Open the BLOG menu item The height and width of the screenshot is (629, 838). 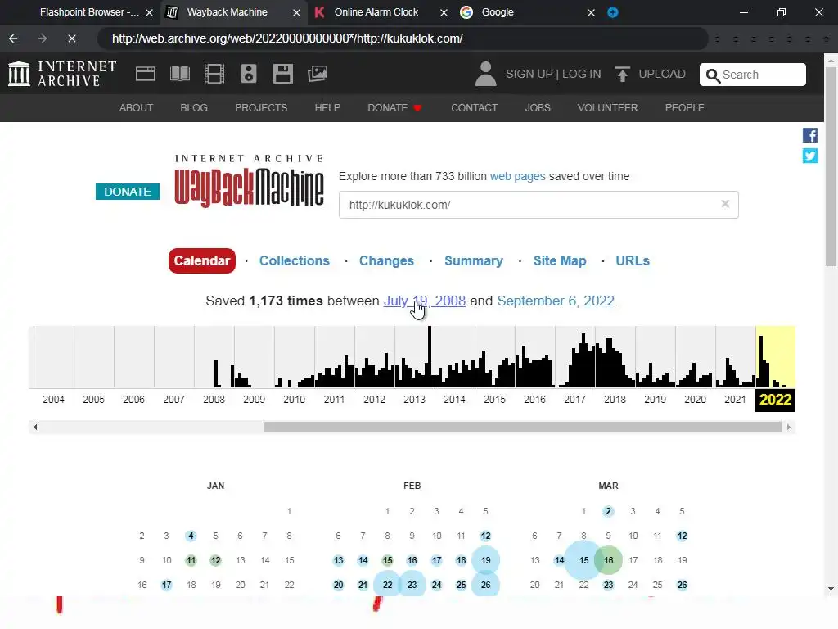[194, 107]
